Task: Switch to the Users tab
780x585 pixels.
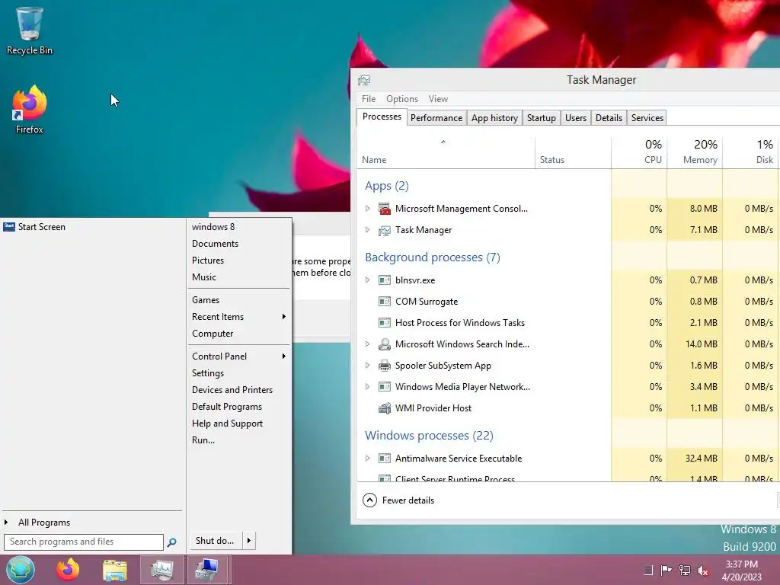Action: tap(576, 118)
